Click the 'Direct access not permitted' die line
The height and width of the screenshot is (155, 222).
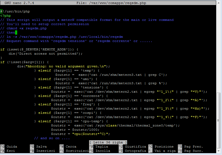click(x=45, y=54)
